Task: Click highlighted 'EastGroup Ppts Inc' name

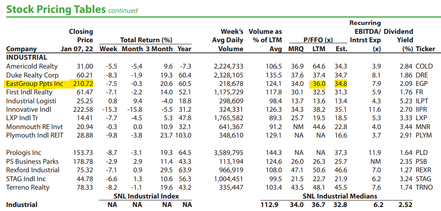Action: coord(35,84)
